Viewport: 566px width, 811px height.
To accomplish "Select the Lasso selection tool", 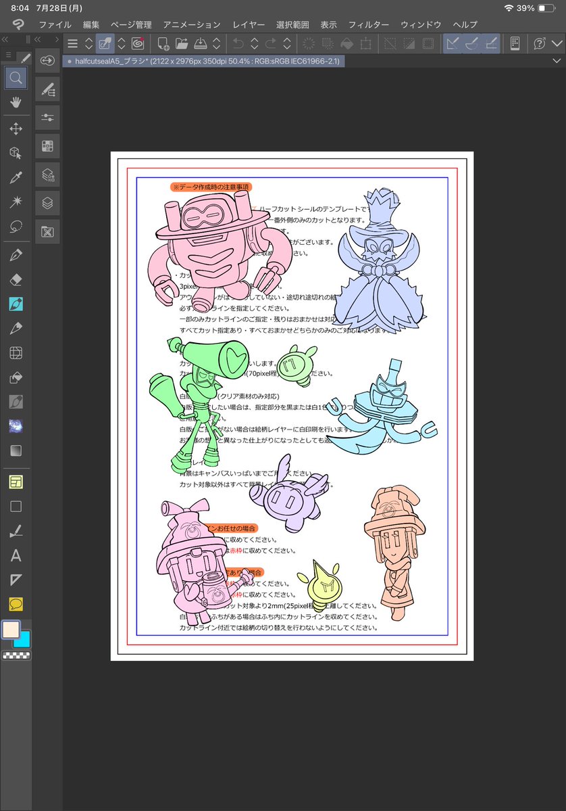I will tap(16, 226).
